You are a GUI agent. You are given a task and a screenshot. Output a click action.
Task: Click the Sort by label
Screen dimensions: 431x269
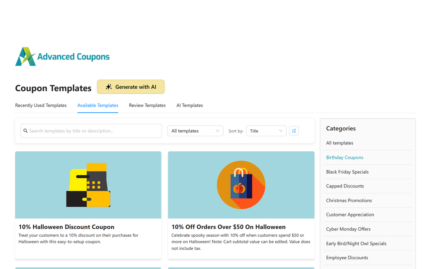point(236,131)
